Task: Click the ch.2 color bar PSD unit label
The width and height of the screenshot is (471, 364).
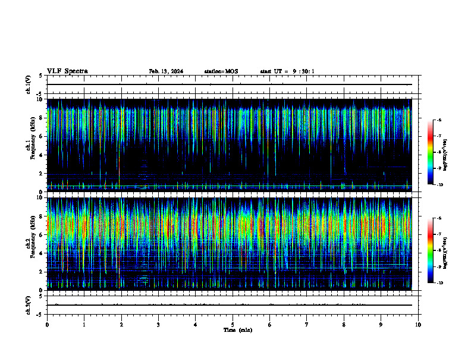Action: [445, 253]
